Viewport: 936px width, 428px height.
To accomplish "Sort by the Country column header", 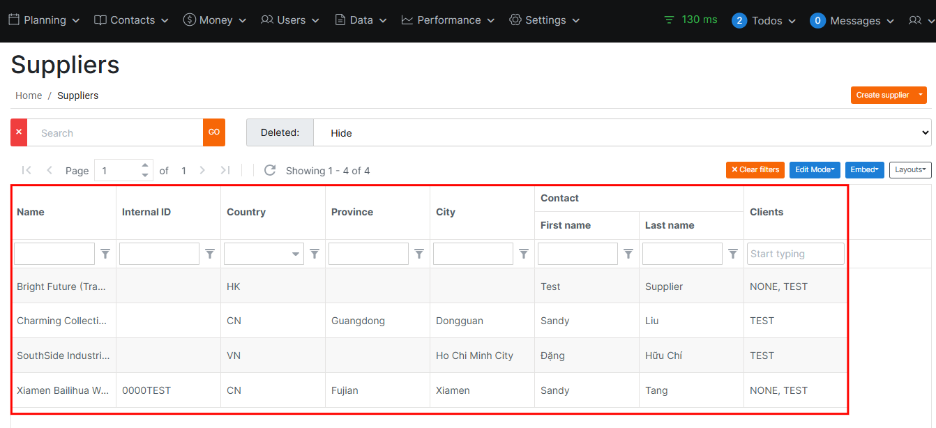I will 273,212.
